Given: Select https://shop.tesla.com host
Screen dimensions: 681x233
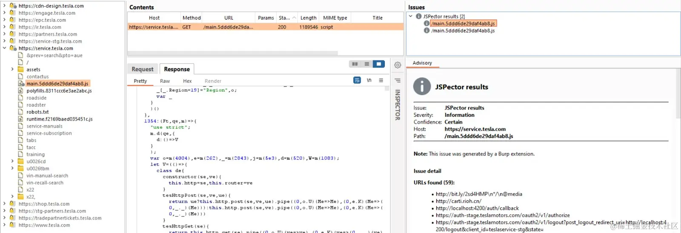Looking at the screenshot, I should (x=44, y=204).
